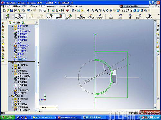Open dropdown arrow beside the 特征 button
Screen dimensions: 161x120
(13, 16)
